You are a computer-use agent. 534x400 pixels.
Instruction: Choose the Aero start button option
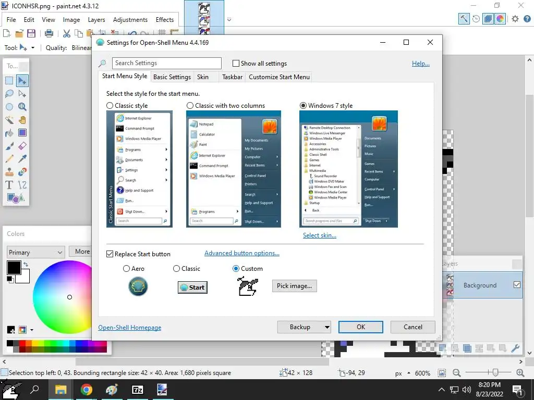click(x=126, y=269)
